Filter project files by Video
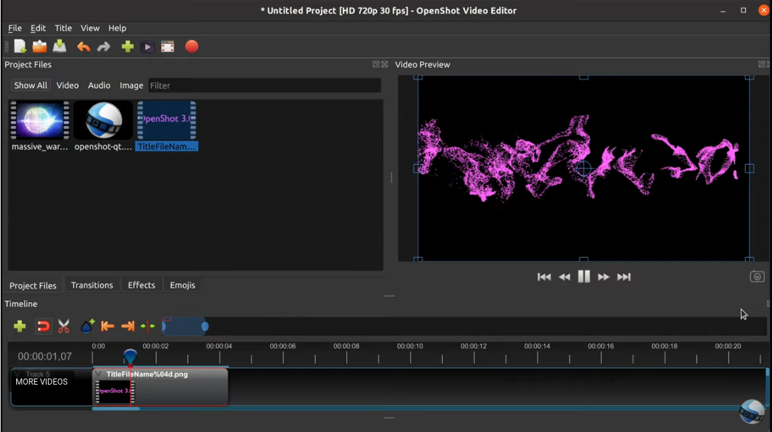The height and width of the screenshot is (432, 772). coord(67,85)
